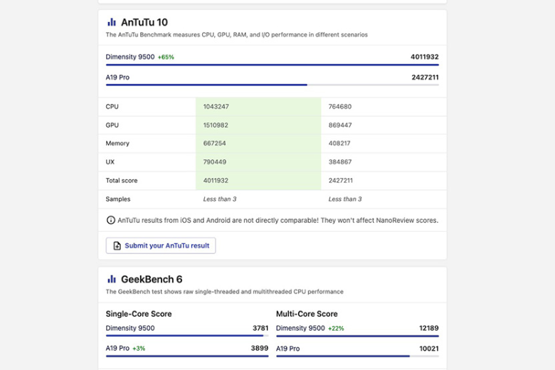Select the AnTuTu 10 heading
Image resolution: width=555 pixels, height=370 pixels.
[x=144, y=22]
